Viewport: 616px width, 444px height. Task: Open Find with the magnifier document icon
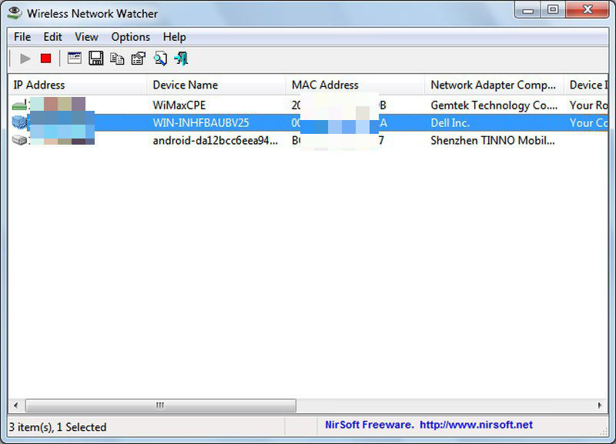pos(159,58)
